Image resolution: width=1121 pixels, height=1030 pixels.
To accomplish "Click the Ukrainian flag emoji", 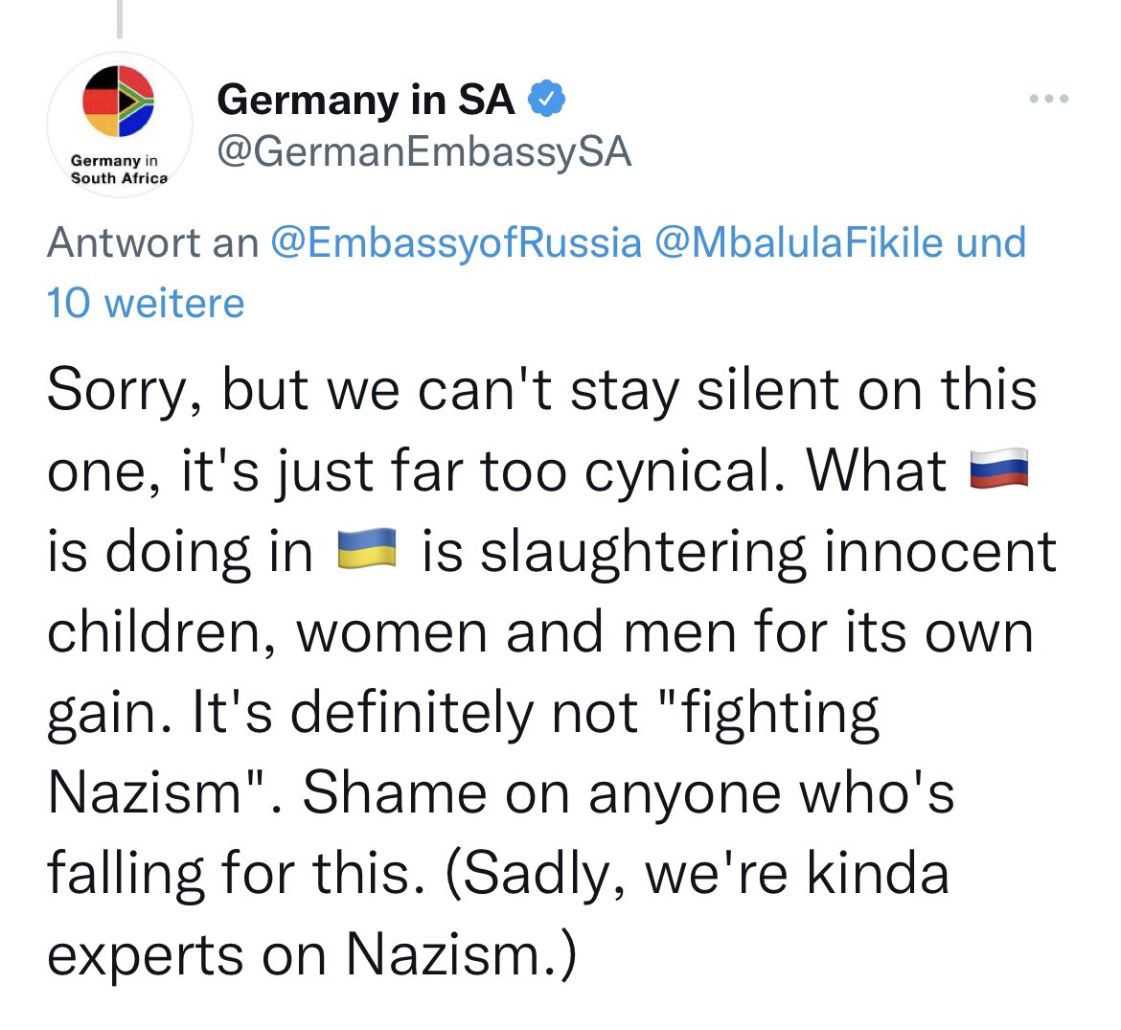I will pos(367,549).
